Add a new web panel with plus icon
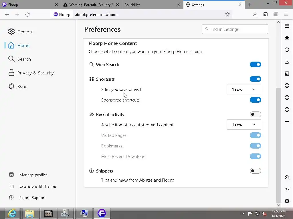The width and height of the screenshot is (293, 219). 287,121
